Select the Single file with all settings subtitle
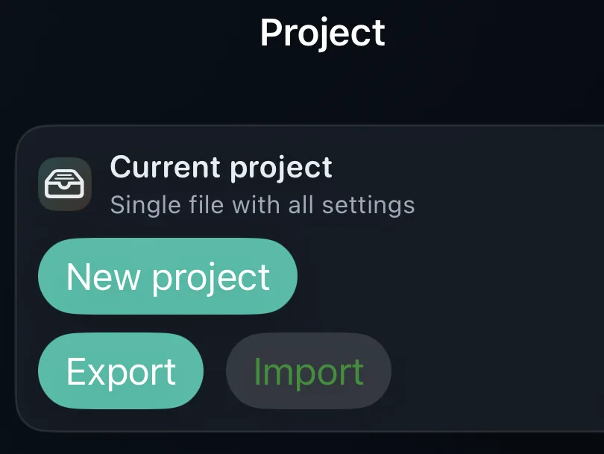 (x=263, y=205)
